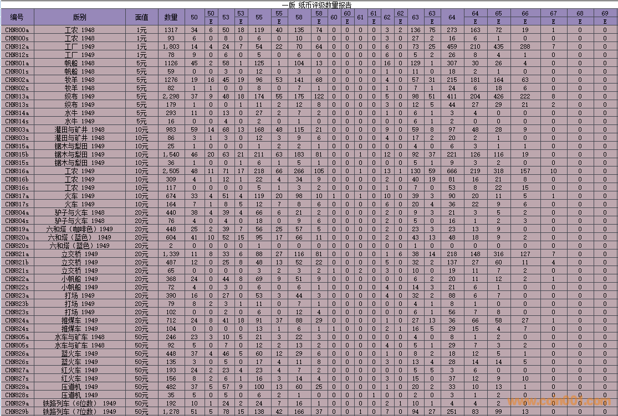Select the code cell CHN823b
The image size is (618, 416).
17,304
